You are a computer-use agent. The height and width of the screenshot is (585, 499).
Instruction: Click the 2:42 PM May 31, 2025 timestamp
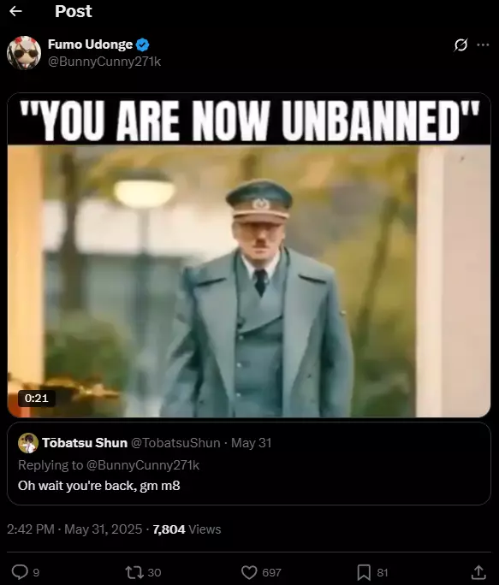tap(74, 529)
